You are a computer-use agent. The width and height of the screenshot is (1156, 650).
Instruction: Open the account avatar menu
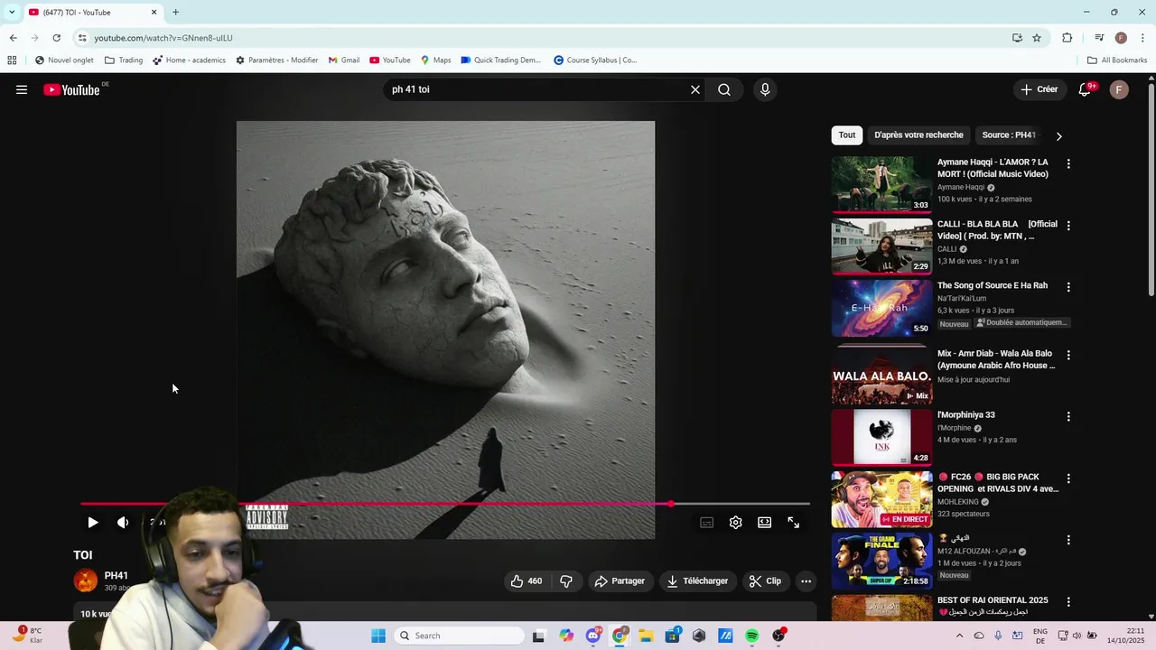(1119, 89)
